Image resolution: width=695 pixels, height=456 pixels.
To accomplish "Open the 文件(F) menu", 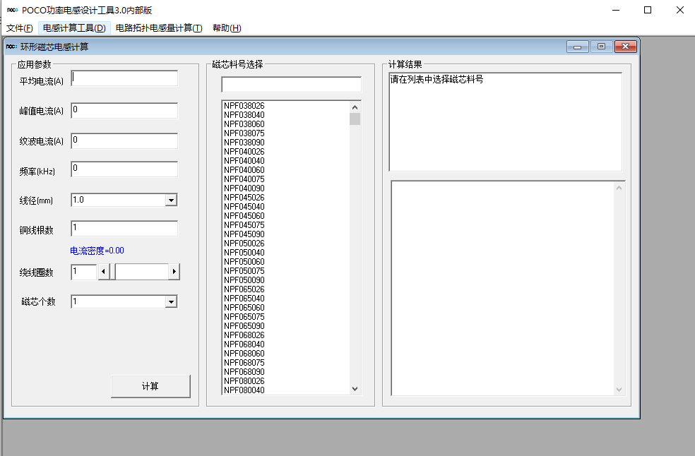I will click(20, 28).
